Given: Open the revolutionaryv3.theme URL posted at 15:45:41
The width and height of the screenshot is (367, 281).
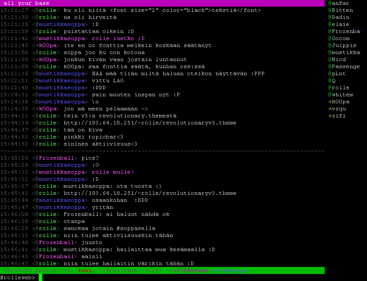Looking at the screenshot, I should coord(150,193).
